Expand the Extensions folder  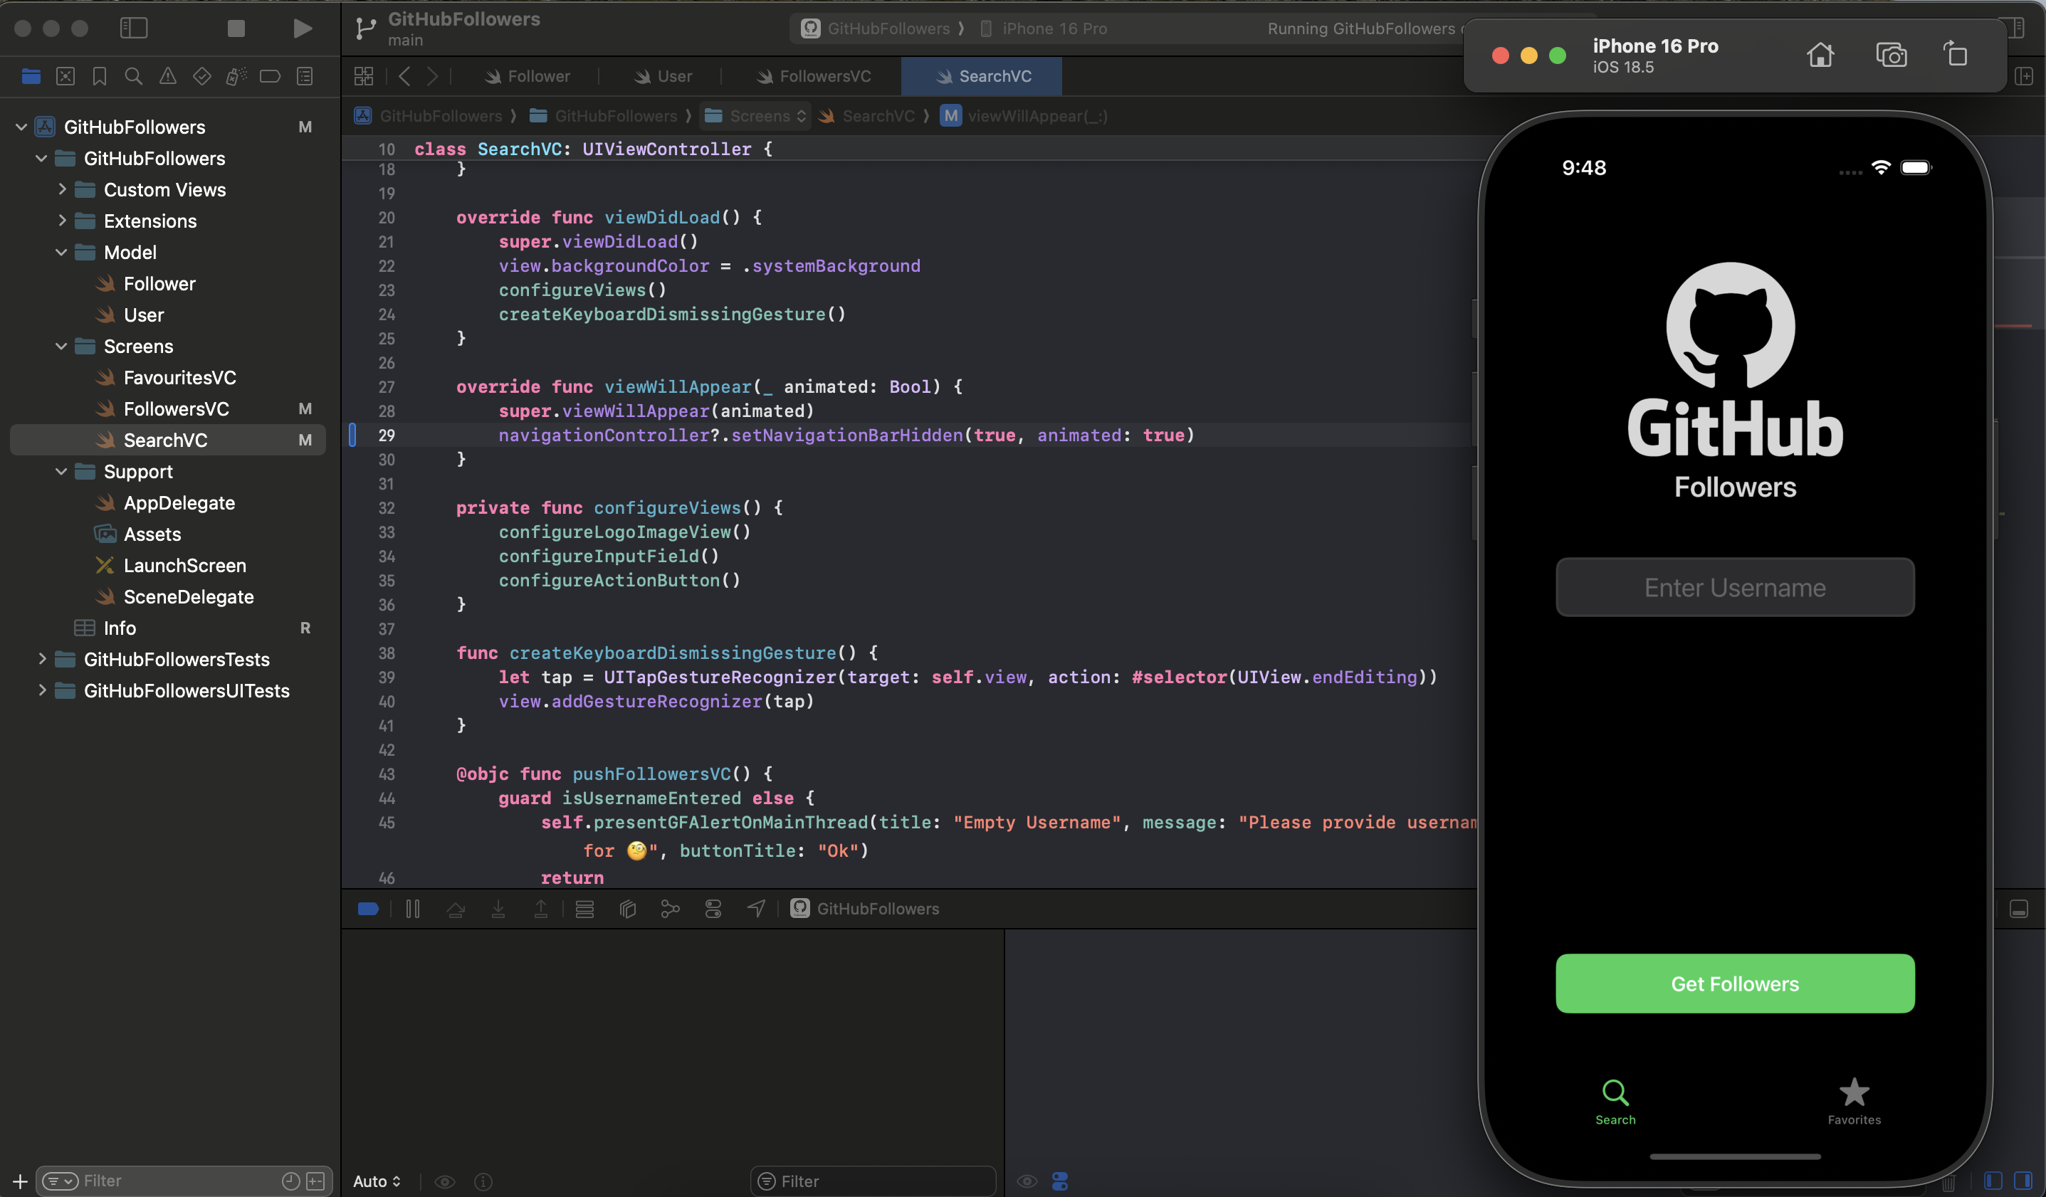[62, 221]
